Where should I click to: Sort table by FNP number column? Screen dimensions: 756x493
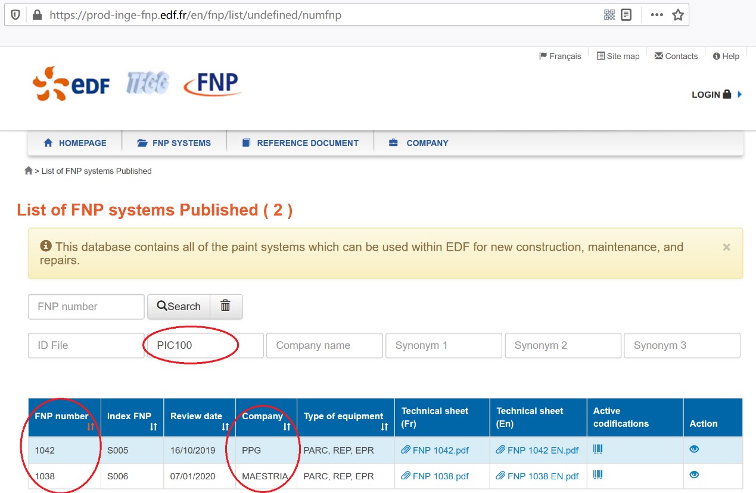[91, 427]
